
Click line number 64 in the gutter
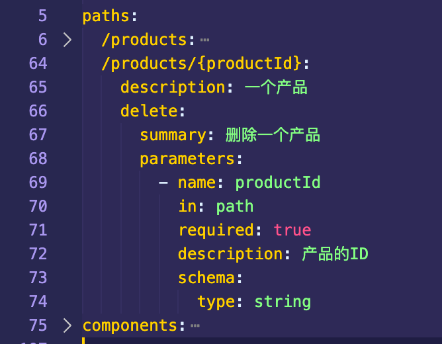(x=38, y=64)
